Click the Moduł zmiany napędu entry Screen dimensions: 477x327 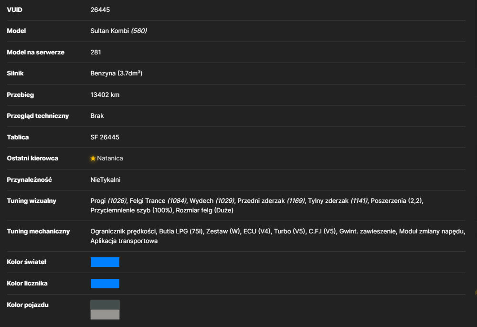[x=432, y=232]
